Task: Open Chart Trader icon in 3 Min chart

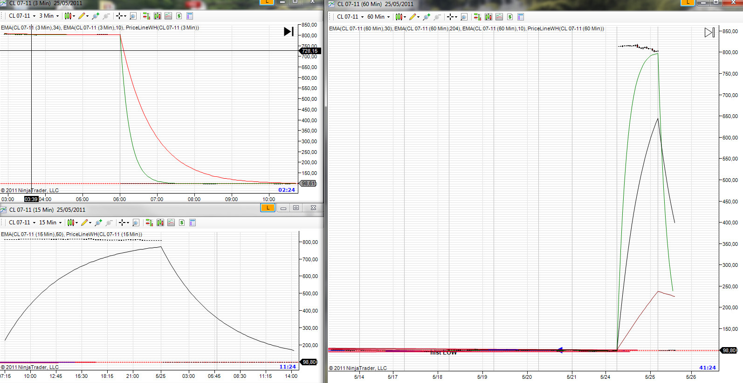Action: tap(146, 16)
